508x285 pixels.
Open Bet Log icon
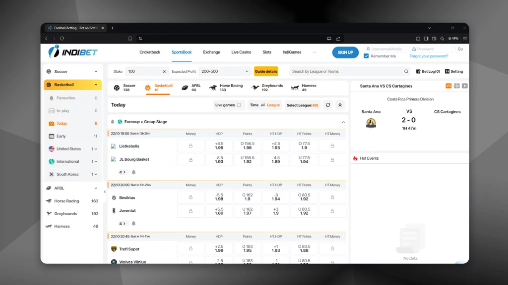click(x=418, y=71)
